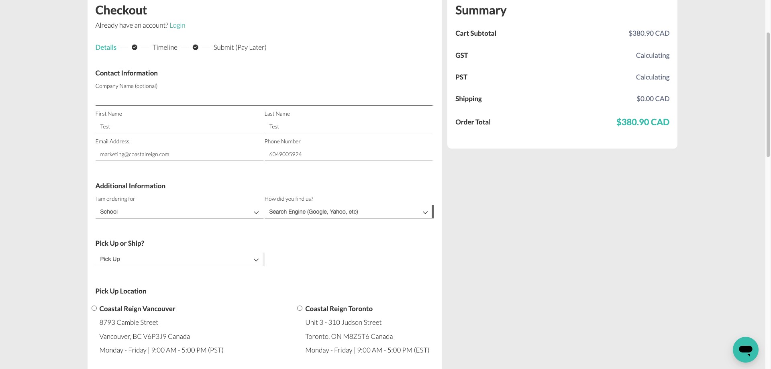Focus the Last Name field
The width and height of the screenshot is (771, 369).
(348, 126)
